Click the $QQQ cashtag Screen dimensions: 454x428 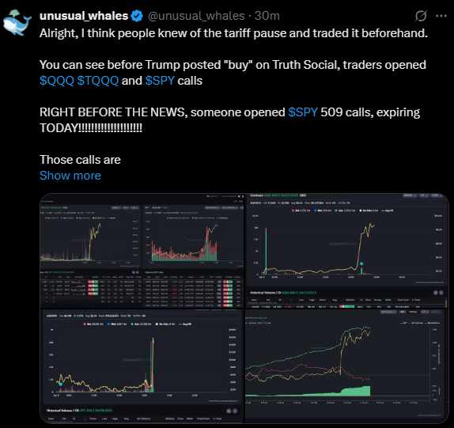[x=57, y=81]
